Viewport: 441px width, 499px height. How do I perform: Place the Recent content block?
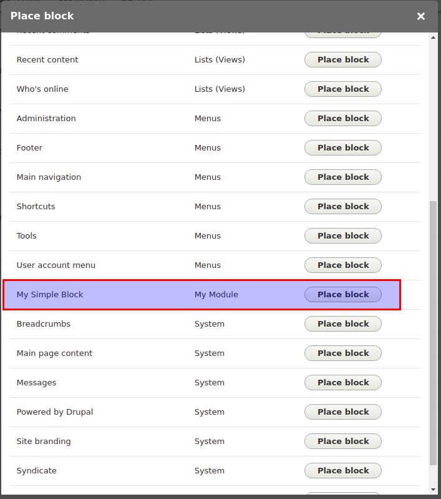coord(342,60)
